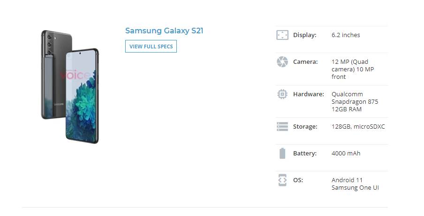Open the Samsung Galaxy S21 title link

164,31
